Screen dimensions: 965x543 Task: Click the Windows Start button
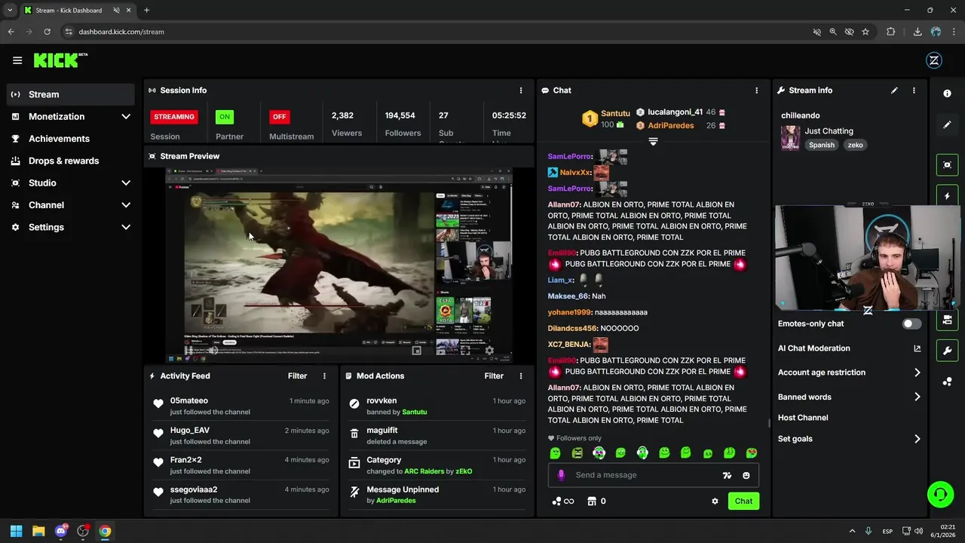(x=17, y=531)
